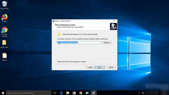Click the 'Select Destination Location' heading
Image resolution: width=169 pixels, height=95 pixels.
tap(65, 25)
